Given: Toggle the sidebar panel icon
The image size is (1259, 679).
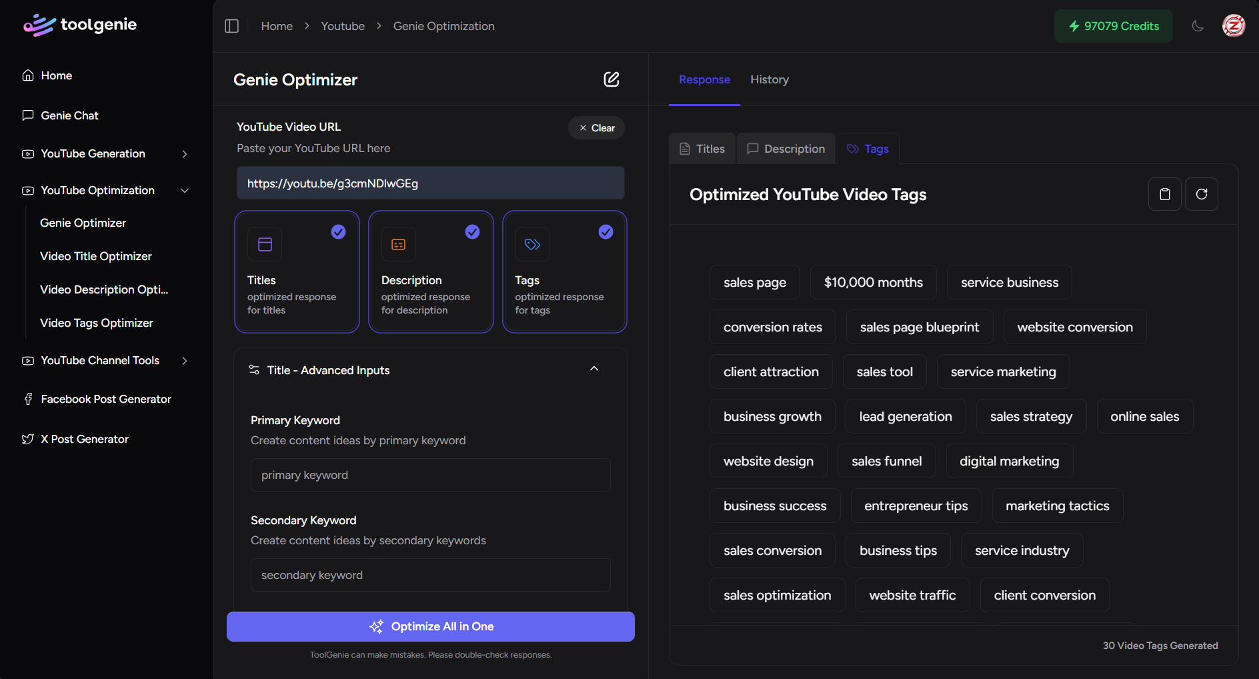Looking at the screenshot, I should [x=231, y=26].
